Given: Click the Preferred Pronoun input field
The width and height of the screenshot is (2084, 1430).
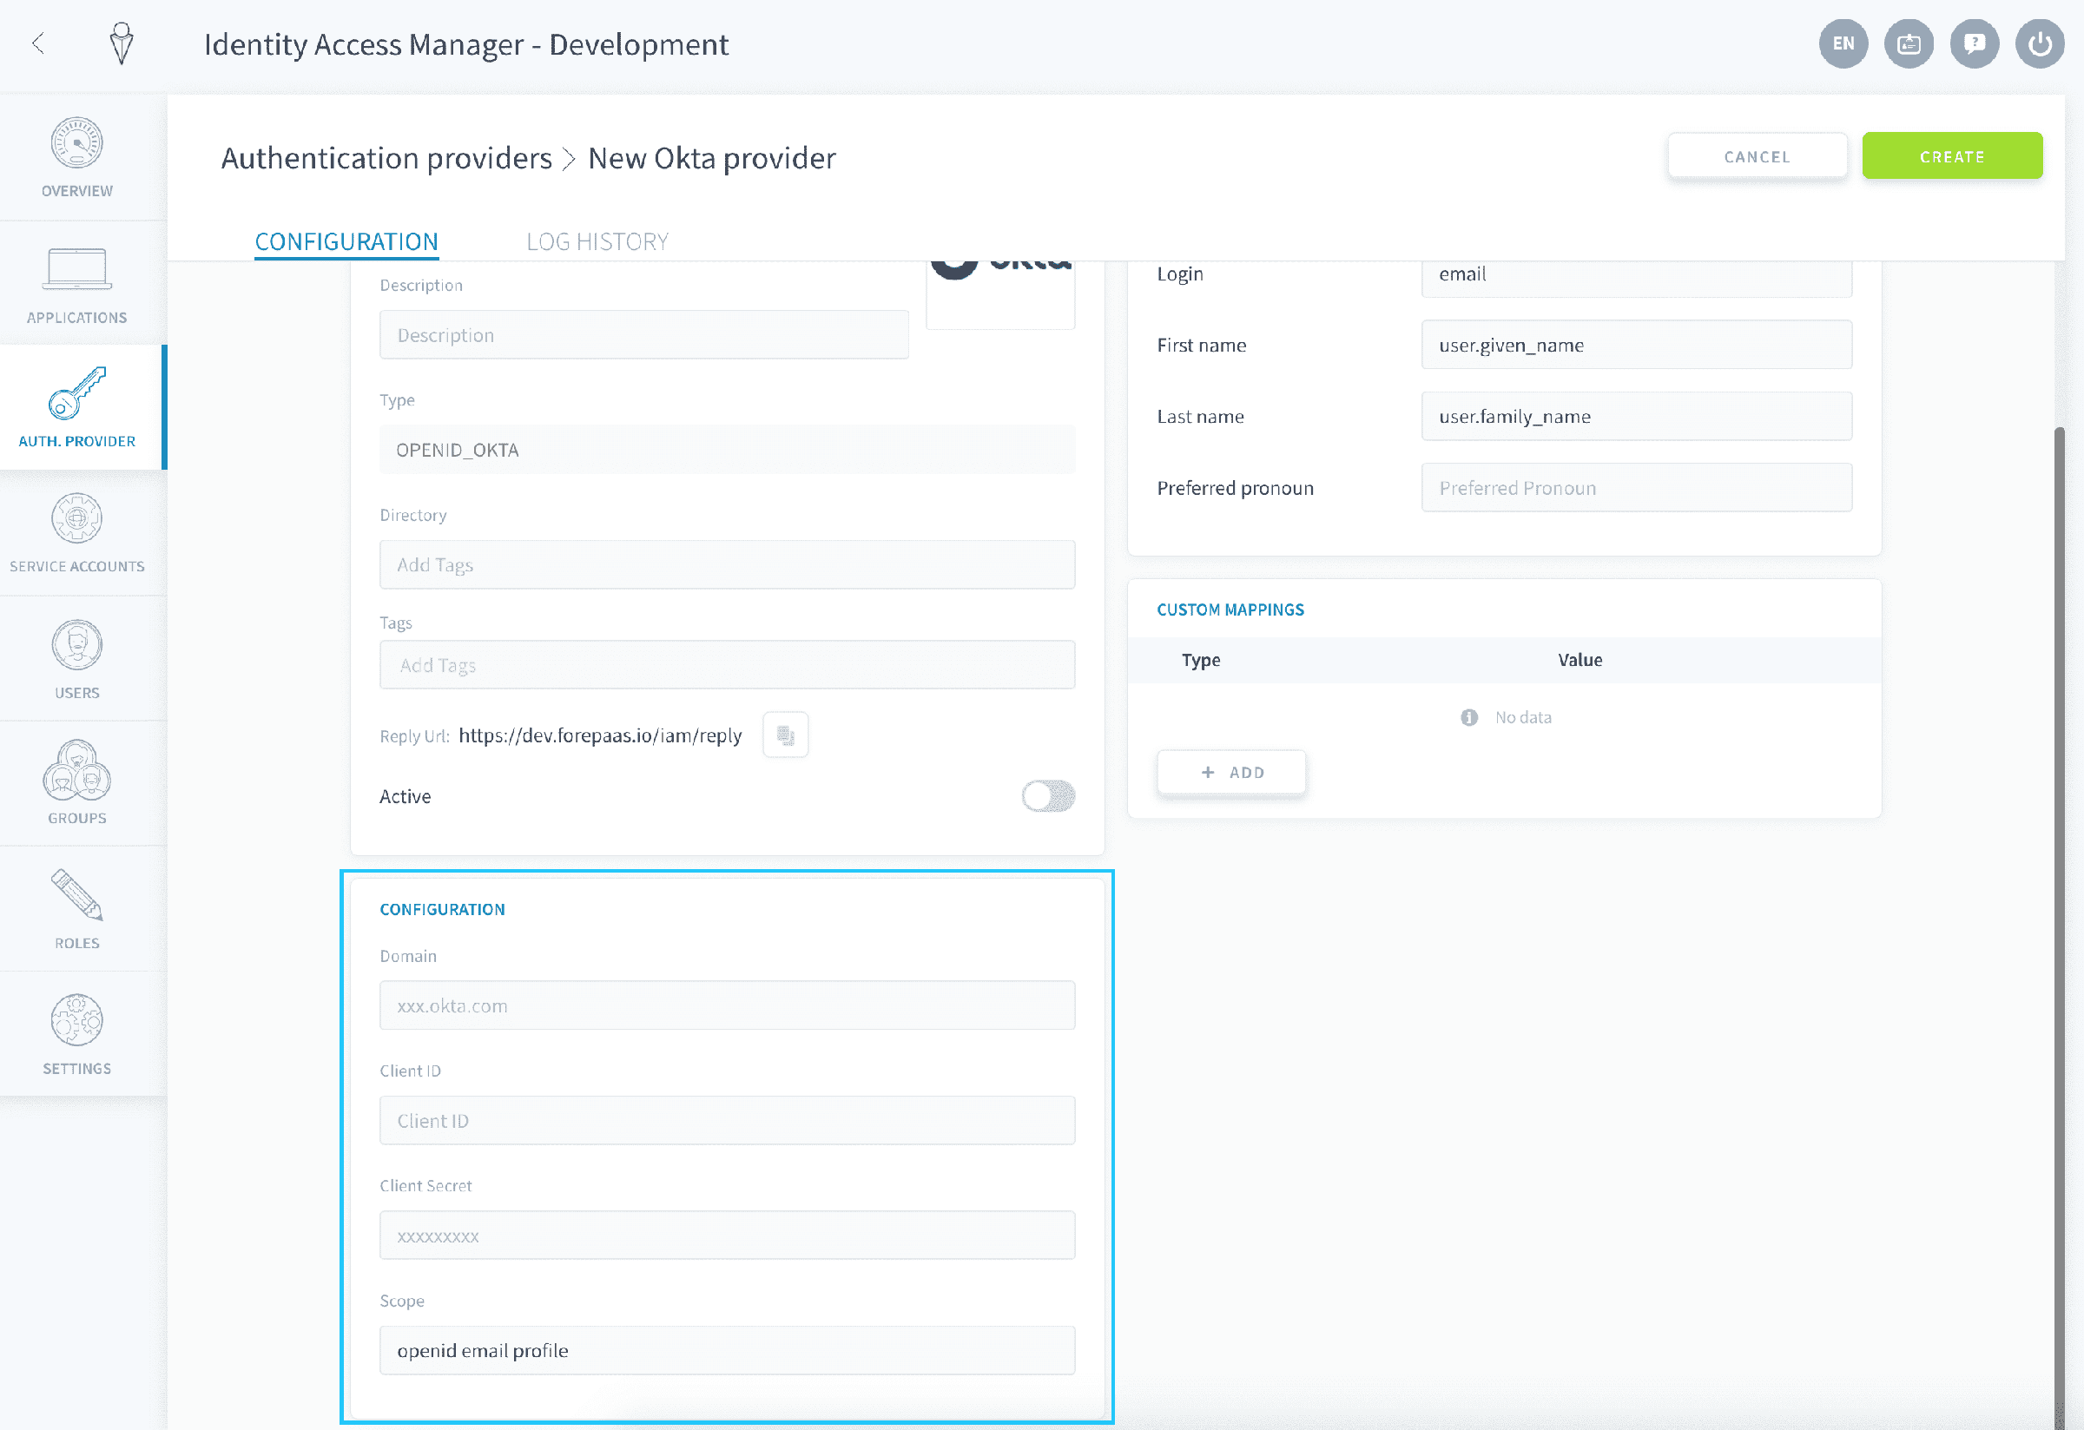Looking at the screenshot, I should 1637,488.
